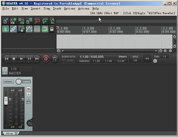Click the master pan center value
This screenshot has width=178, height=137.
coord(26,82)
